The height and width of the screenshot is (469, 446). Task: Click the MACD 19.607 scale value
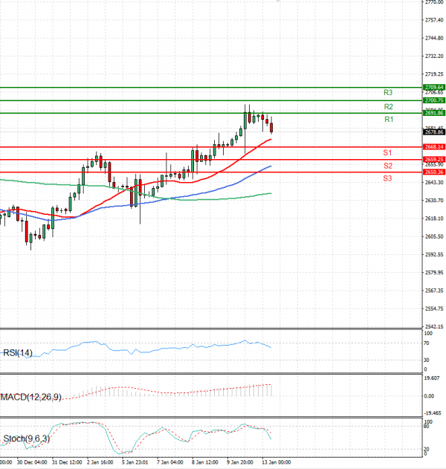coord(432,378)
